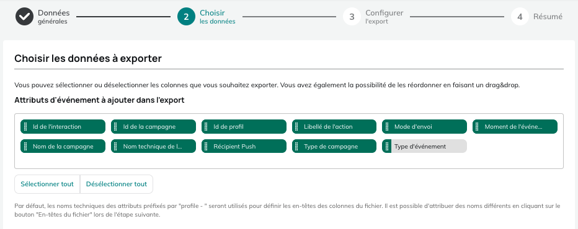Deselect the Libellé de l'action attribute
The width and height of the screenshot is (578, 229).
point(334,127)
